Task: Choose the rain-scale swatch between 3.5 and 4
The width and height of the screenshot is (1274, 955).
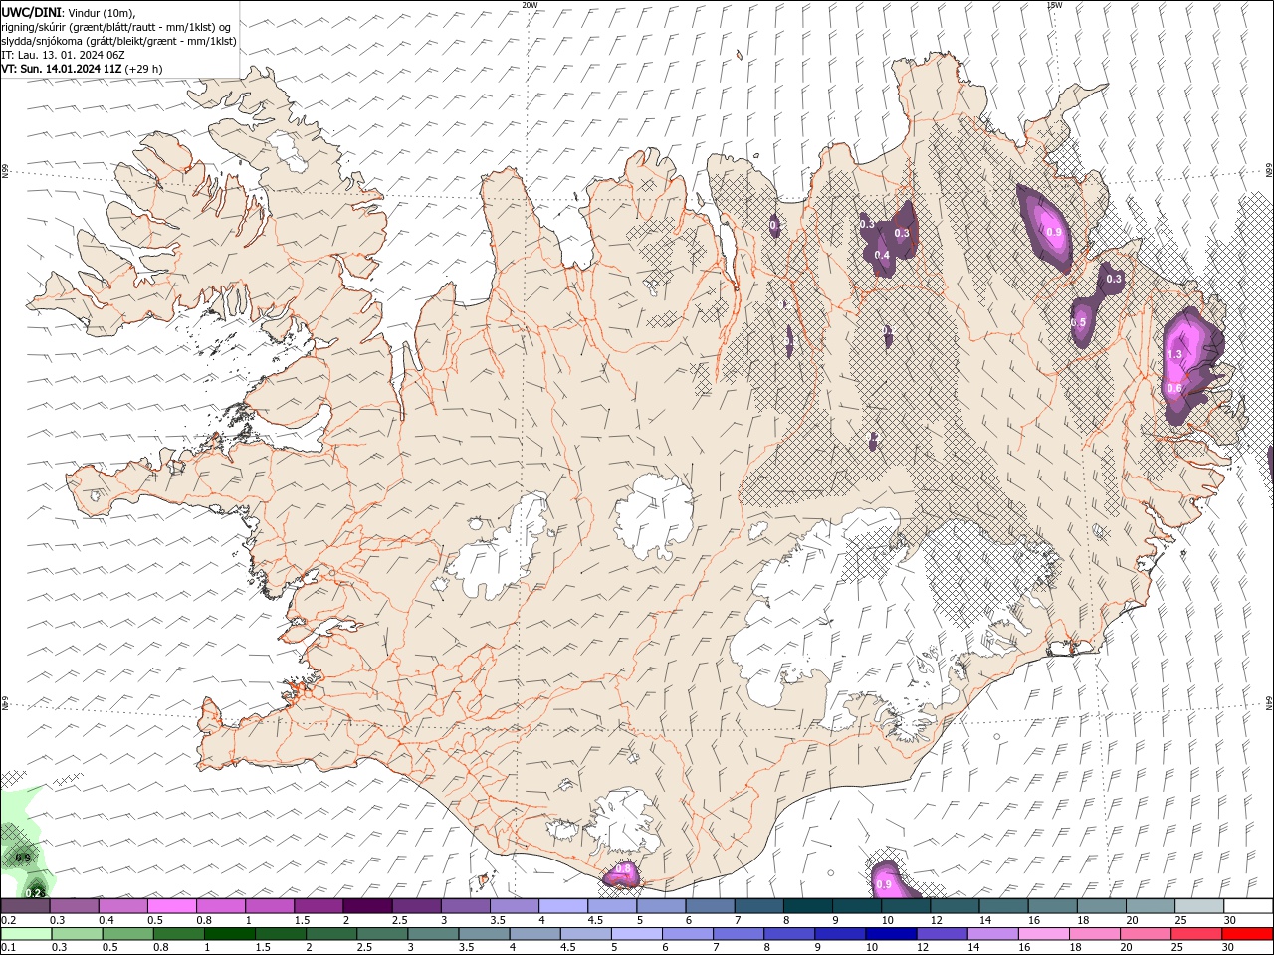Action: [484, 934]
